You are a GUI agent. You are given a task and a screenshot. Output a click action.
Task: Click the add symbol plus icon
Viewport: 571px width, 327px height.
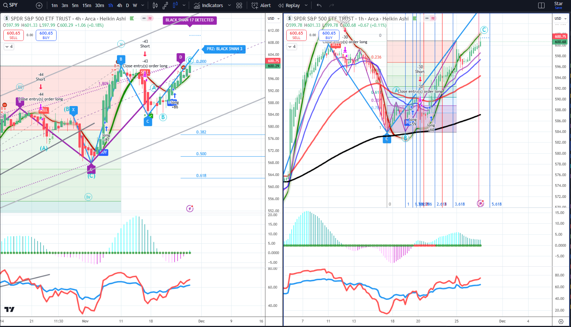(39, 6)
